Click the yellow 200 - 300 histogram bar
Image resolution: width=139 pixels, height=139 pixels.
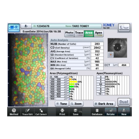[x=73, y=82]
